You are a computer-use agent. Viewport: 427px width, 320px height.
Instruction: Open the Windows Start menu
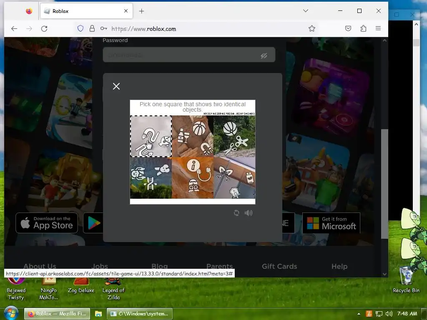[11, 313]
